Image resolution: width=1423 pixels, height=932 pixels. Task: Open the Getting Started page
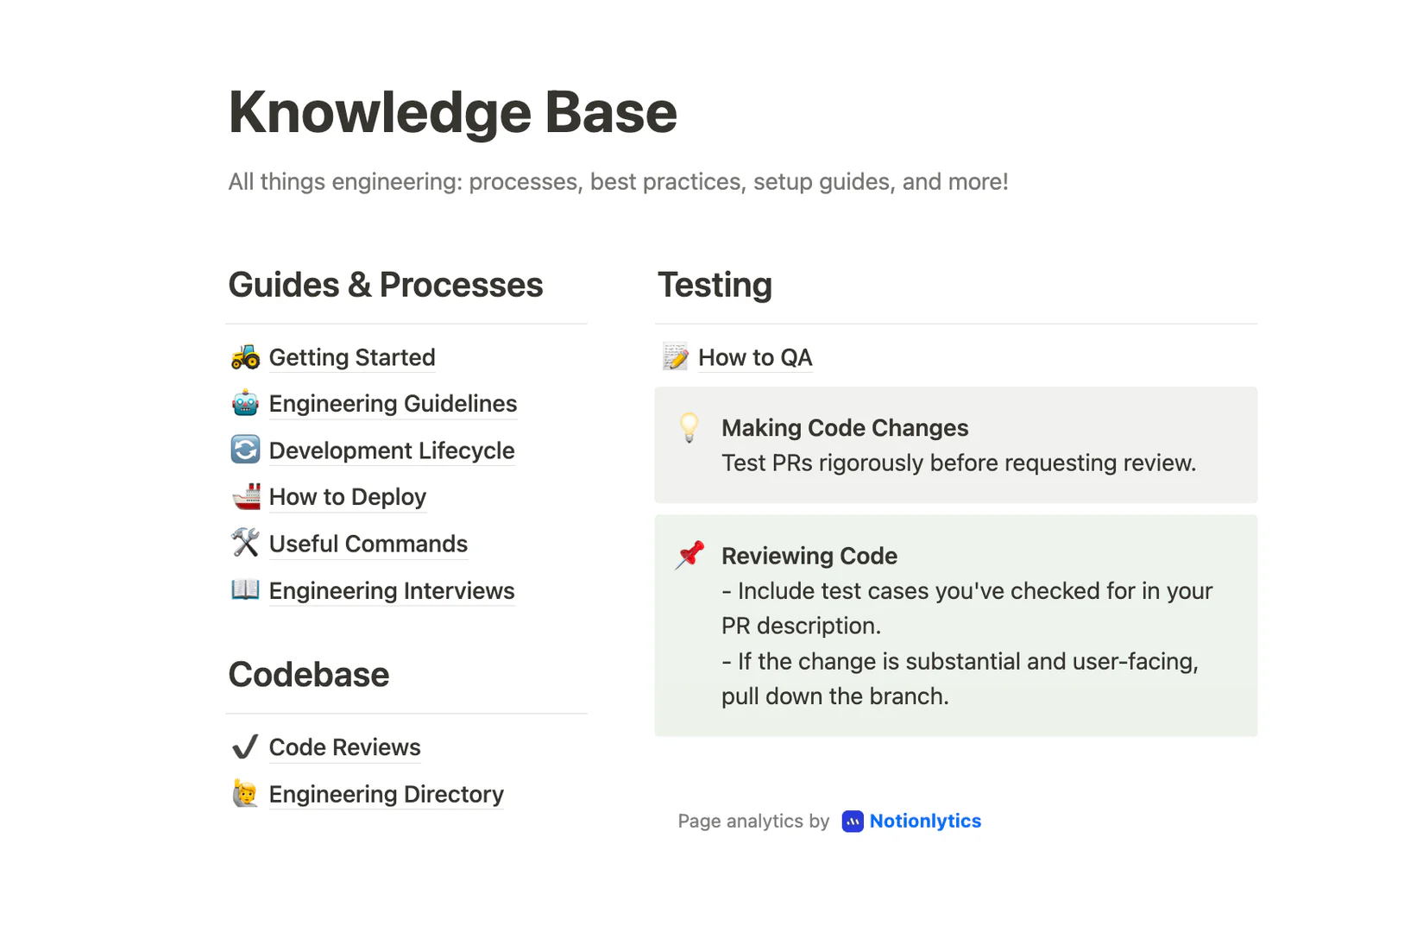pyautogui.click(x=351, y=356)
